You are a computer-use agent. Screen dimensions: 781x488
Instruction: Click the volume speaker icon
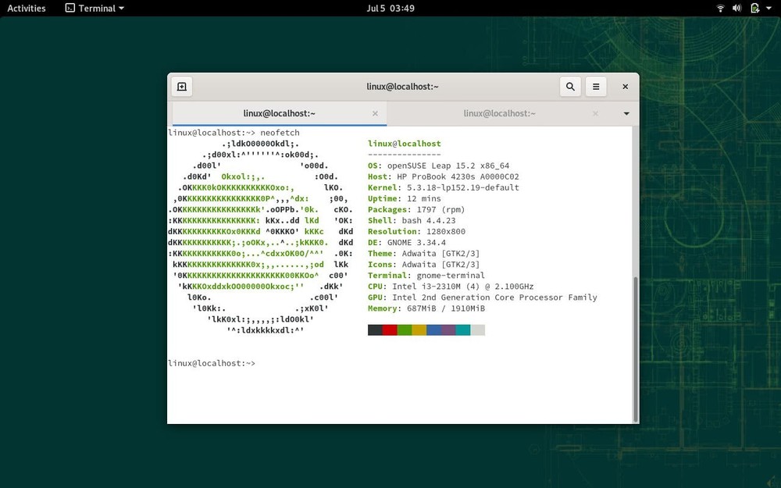737,8
